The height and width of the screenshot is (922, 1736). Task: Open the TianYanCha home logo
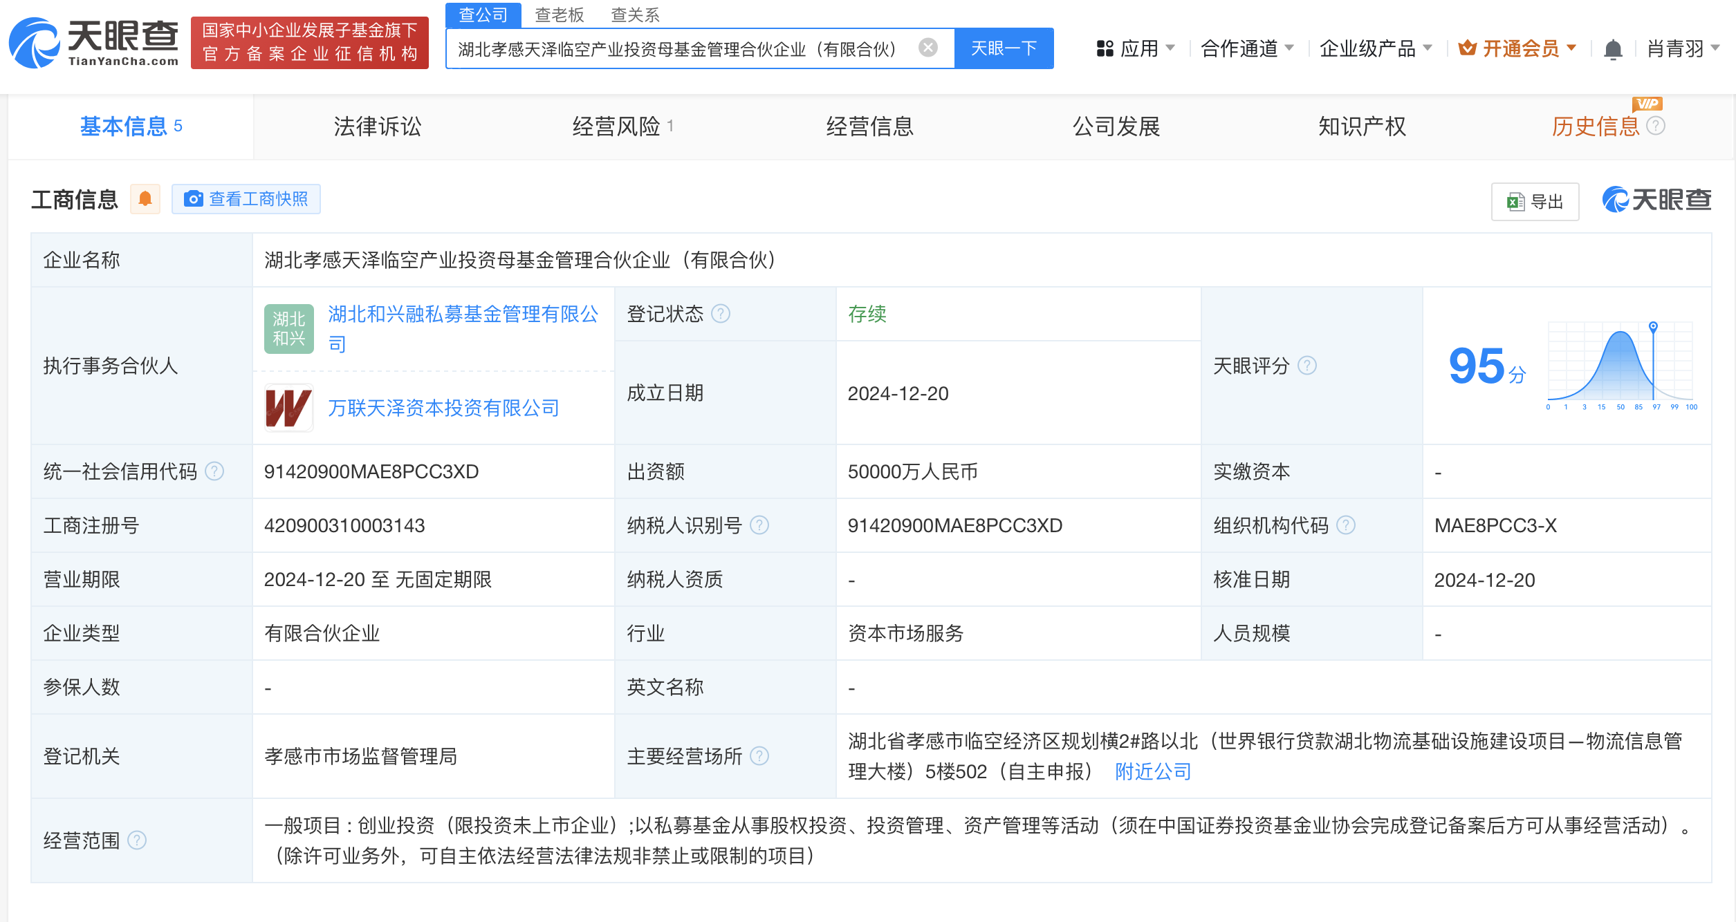point(93,43)
